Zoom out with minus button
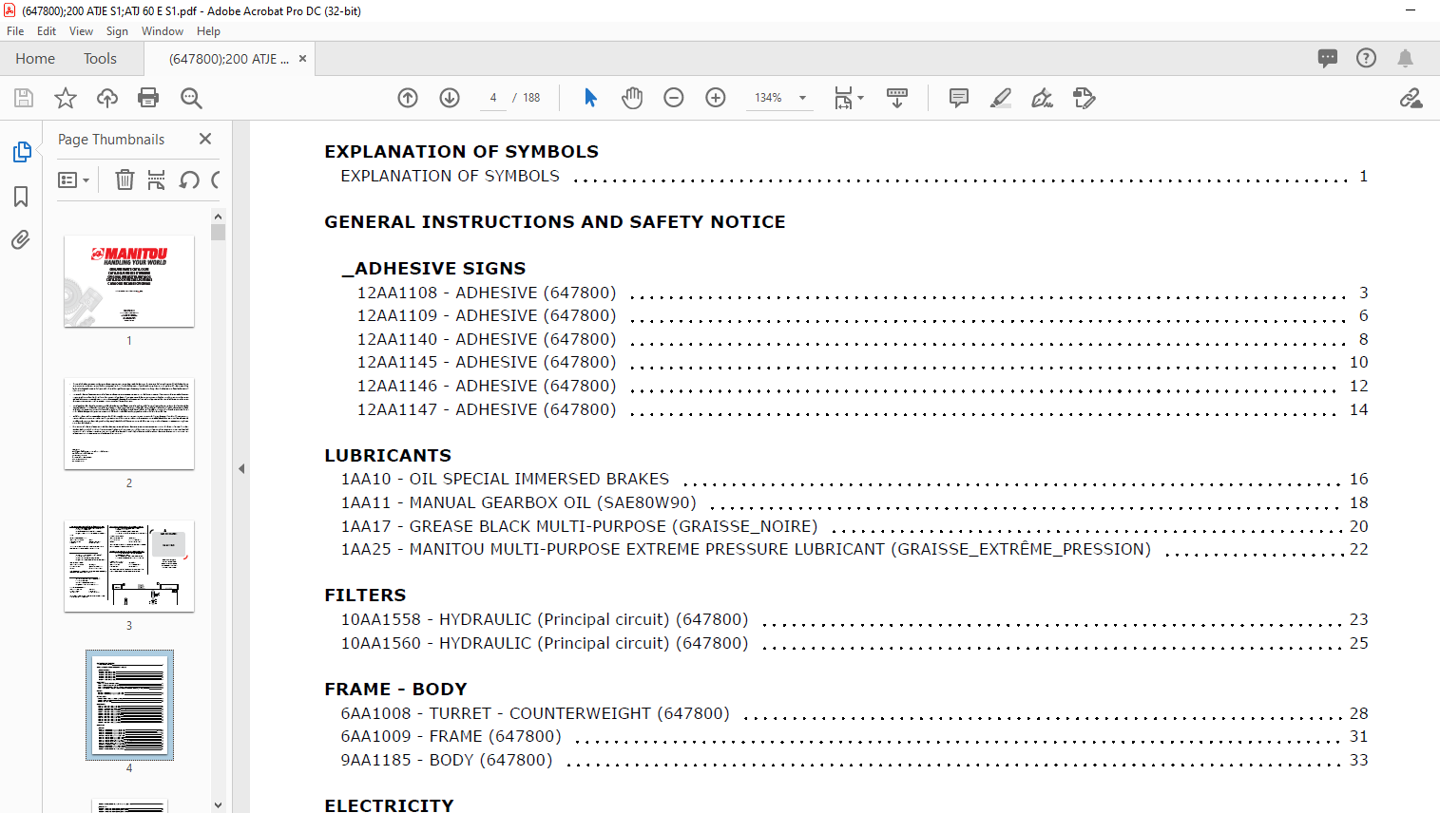1440x813 pixels. pyautogui.click(x=674, y=98)
